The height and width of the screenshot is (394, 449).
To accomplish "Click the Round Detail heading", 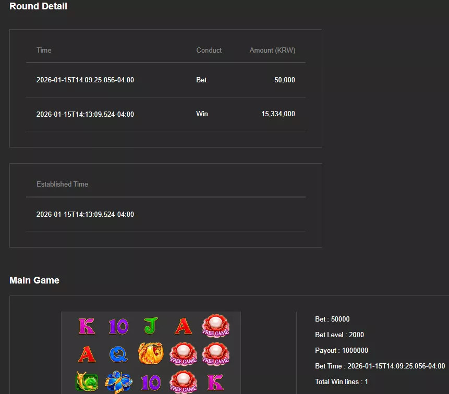I will click(x=39, y=6).
